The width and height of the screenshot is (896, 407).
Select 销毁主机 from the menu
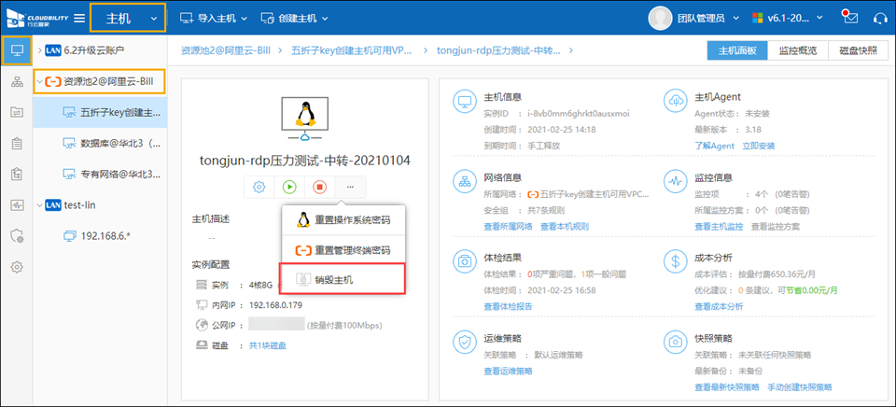click(x=333, y=279)
